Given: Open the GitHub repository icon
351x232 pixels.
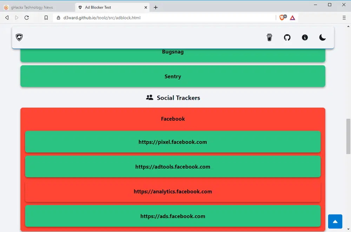Looking at the screenshot, I should [x=287, y=38].
